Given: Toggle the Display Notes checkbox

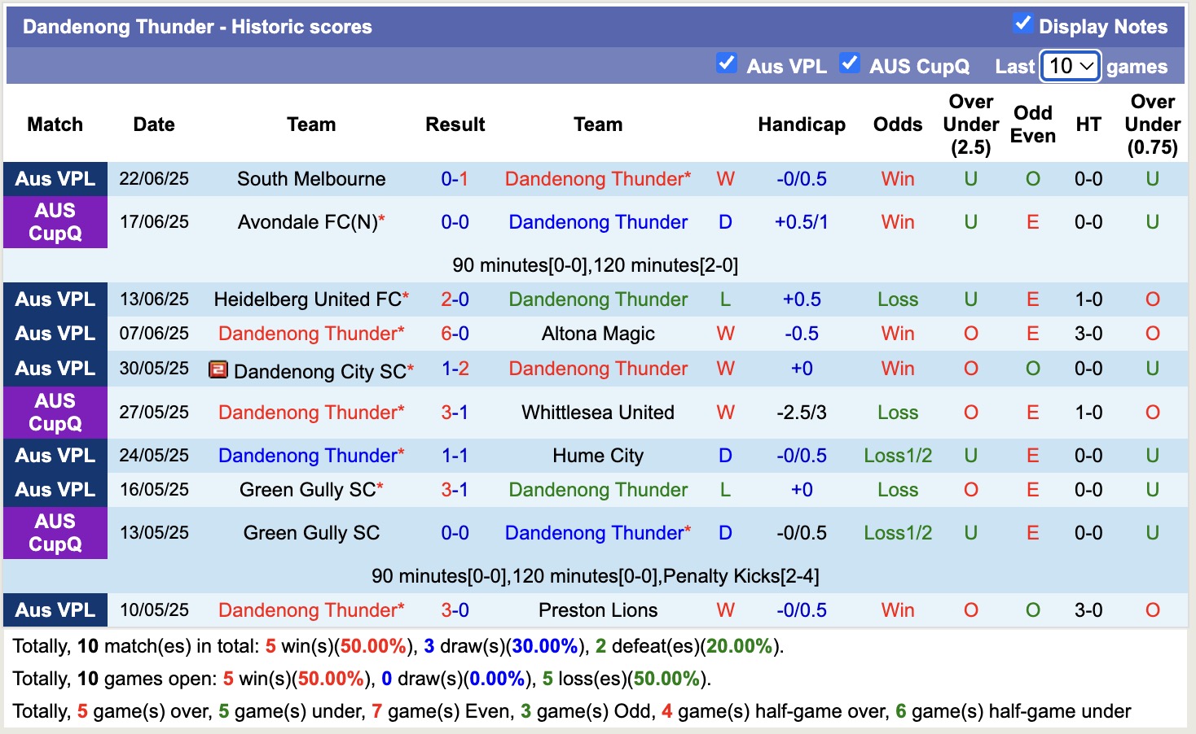Looking at the screenshot, I should 1023,23.
